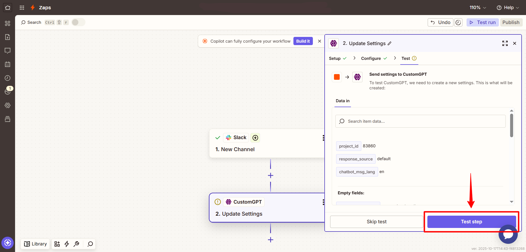Open the CustomGPT step three-dot menu
Screen dimensions: 526x252
[323, 202]
